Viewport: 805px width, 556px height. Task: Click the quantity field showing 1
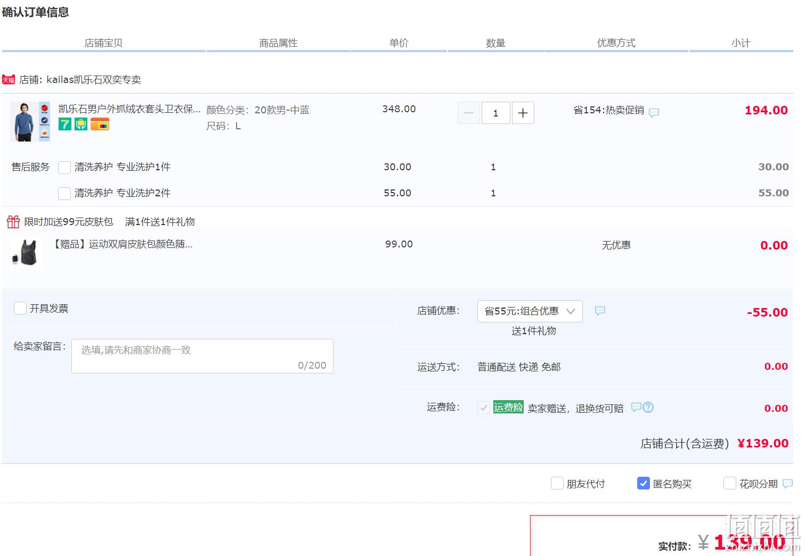coord(496,113)
